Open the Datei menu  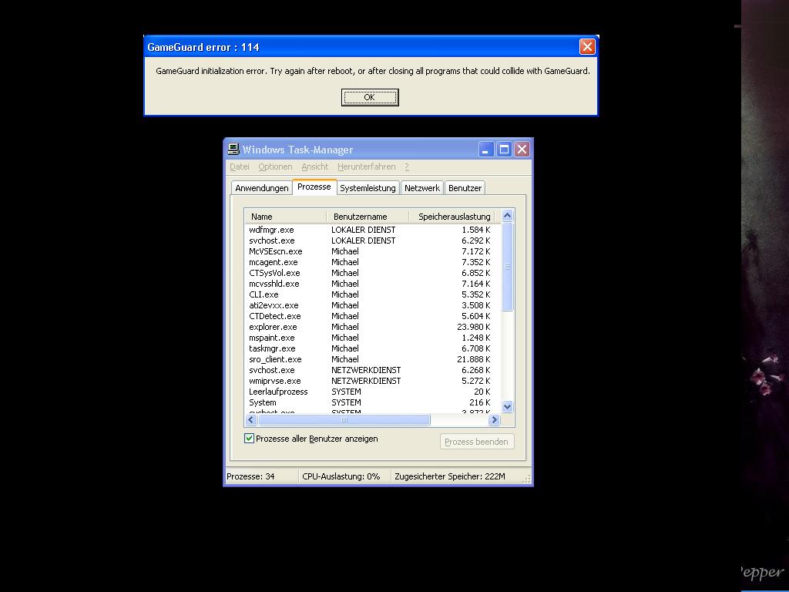[240, 166]
